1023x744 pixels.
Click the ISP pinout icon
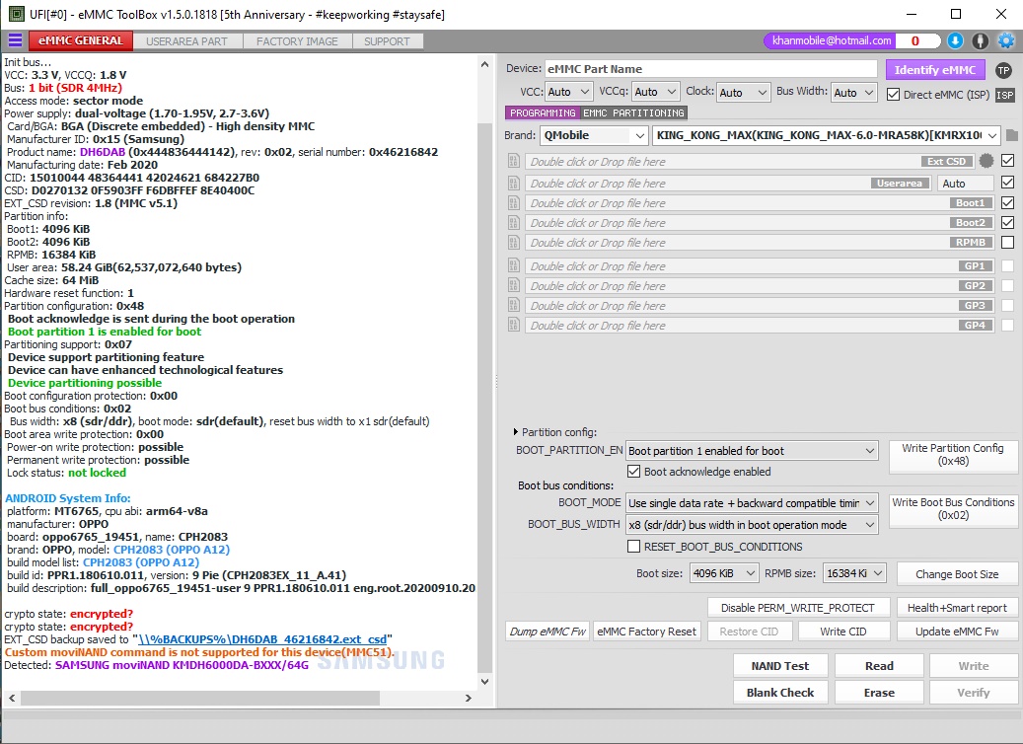(1004, 95)
